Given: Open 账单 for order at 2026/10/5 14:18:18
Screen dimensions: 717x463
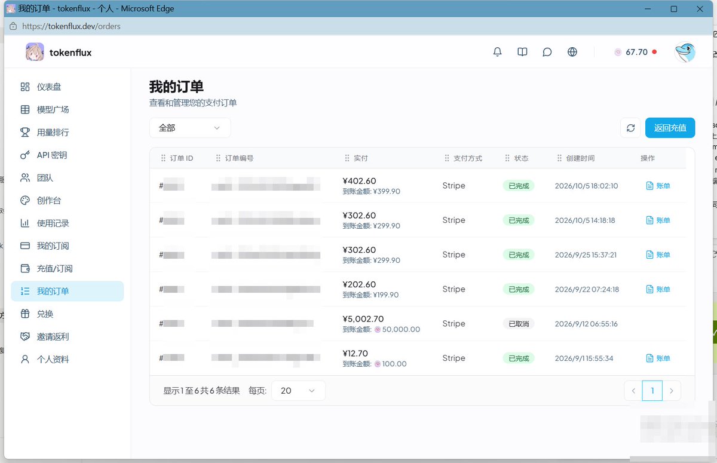Looking at the screenshot, I should point(658,220).
